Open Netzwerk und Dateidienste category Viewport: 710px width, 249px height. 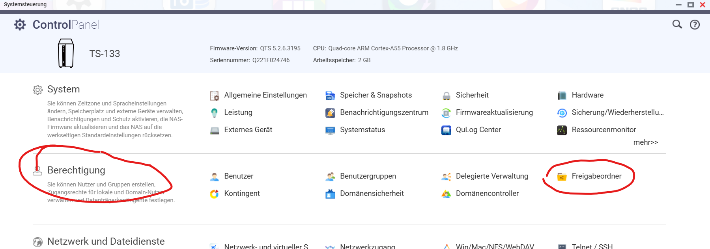106,242
